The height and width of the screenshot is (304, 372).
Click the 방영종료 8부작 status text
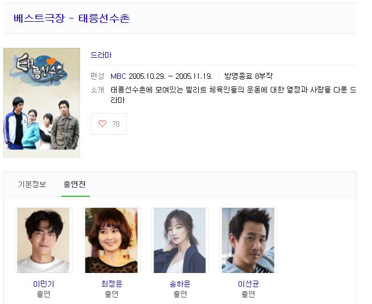tap(248, 76)
